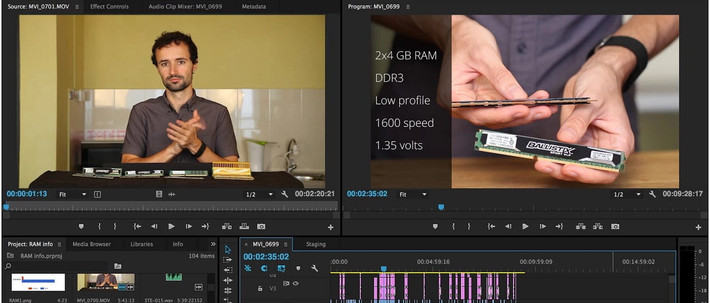Open timeline display settings wrench
The height and width of the screenshot is (303, 710).
point(314,269)
